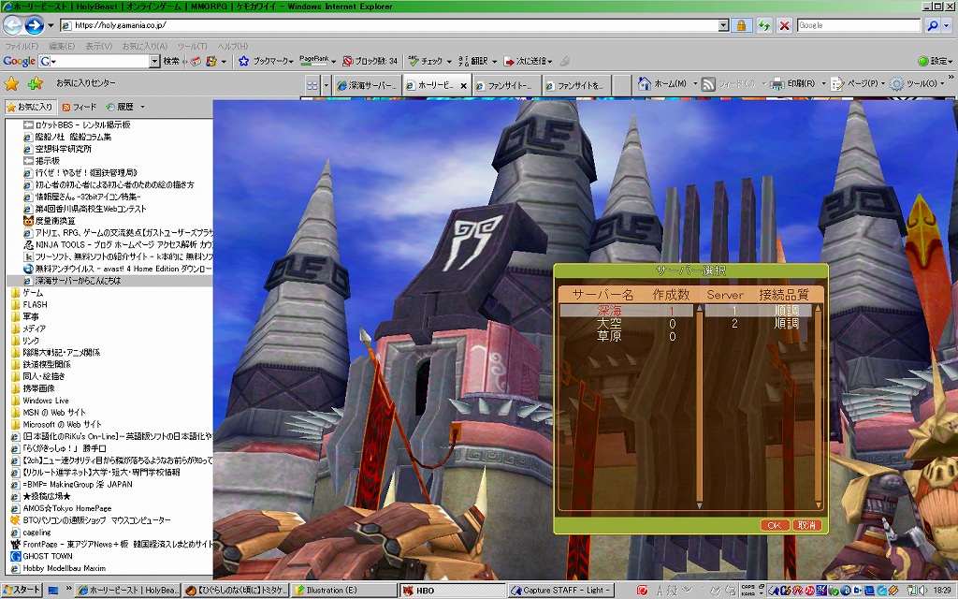958x599 pixels.
Task: Open the Print button dropdown arrow
Action: [823, 83]
